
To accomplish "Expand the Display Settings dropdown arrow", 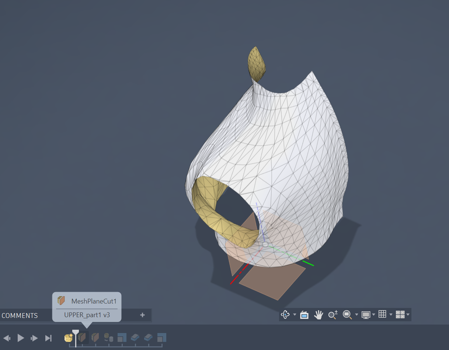I will (374, 315).
